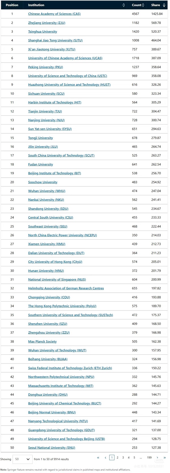Select page 2 in pagination
The height and width of the screenshot is (473, 170).
click(118, 458)
